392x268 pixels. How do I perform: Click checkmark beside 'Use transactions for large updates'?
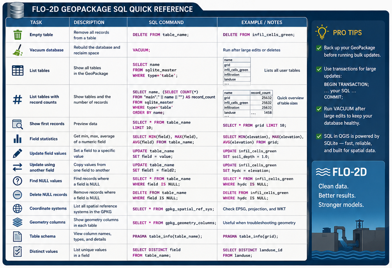tap(319, 69)
